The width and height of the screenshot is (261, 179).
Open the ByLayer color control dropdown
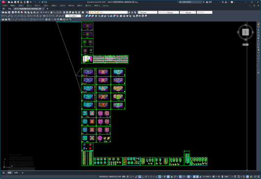[147, 12]
